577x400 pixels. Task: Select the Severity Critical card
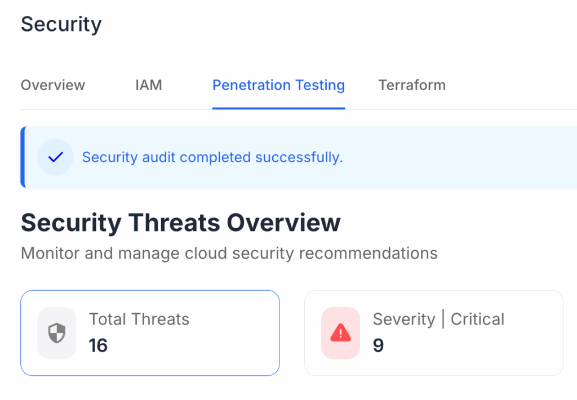[434, 332]
